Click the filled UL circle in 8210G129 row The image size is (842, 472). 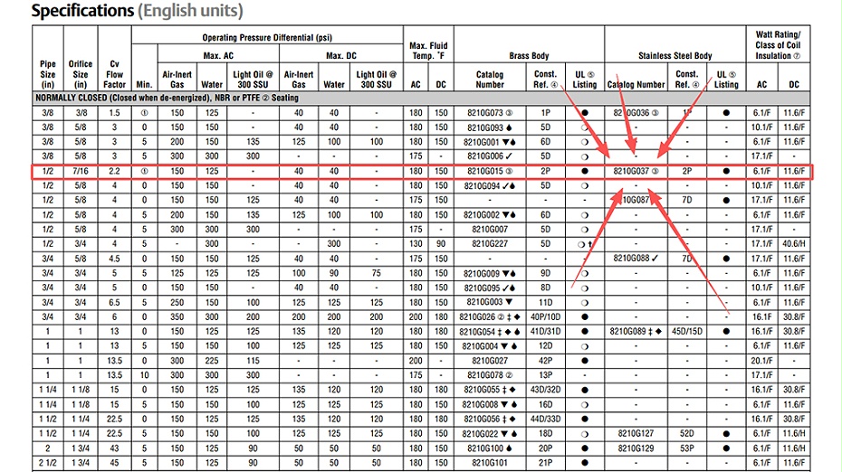pos(726,448)
